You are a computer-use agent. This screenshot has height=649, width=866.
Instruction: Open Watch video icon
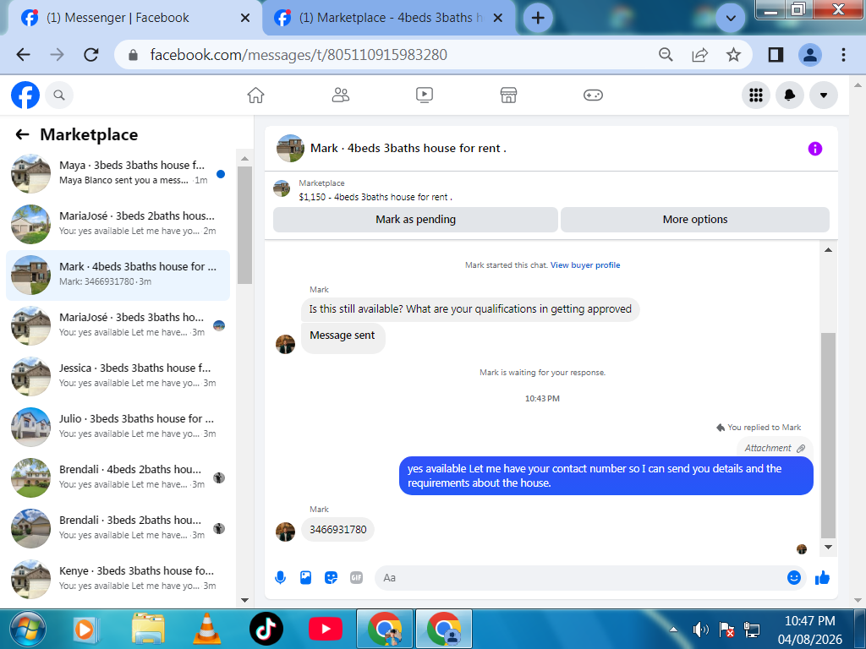(425, 95)
